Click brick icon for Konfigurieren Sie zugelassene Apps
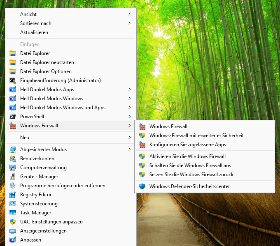 point(142,145)
